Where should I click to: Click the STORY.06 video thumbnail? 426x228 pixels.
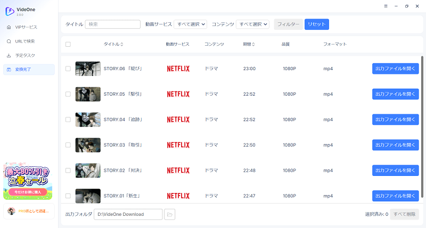[88, 69]
